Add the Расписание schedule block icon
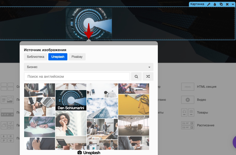The width and height of the screenshot is (236, 155). 188,125
